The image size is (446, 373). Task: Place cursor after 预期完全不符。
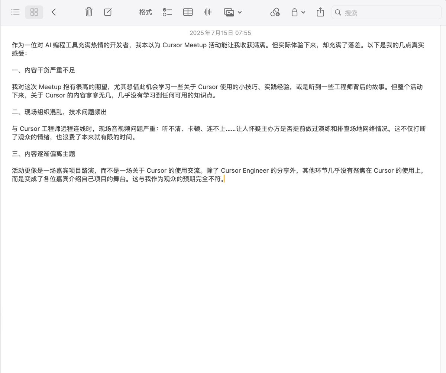pyautogui.click(x=224, y=179)
